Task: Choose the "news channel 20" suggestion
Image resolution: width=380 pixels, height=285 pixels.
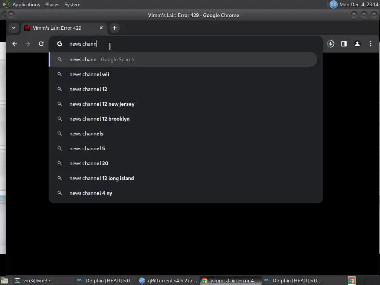Action: (183, 163)
